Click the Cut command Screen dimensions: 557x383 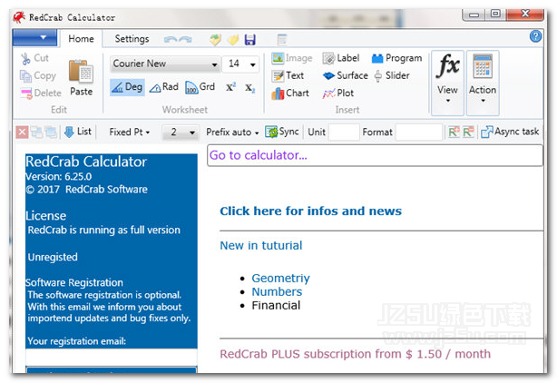34,58
